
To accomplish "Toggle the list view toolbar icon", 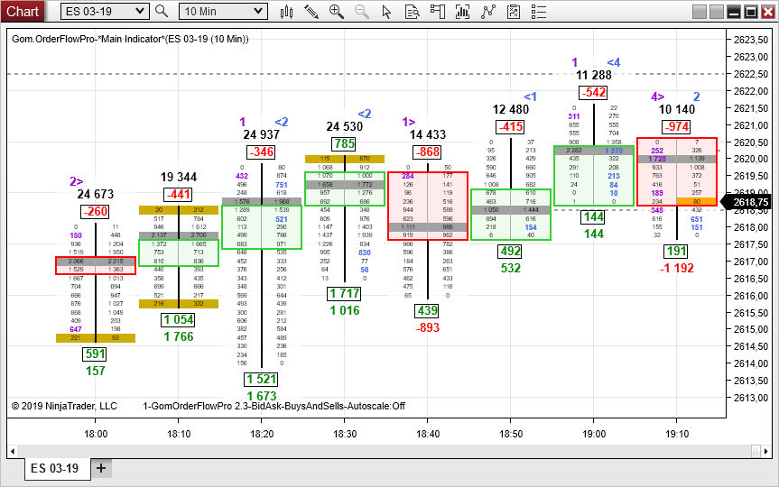I will [539, 12].
